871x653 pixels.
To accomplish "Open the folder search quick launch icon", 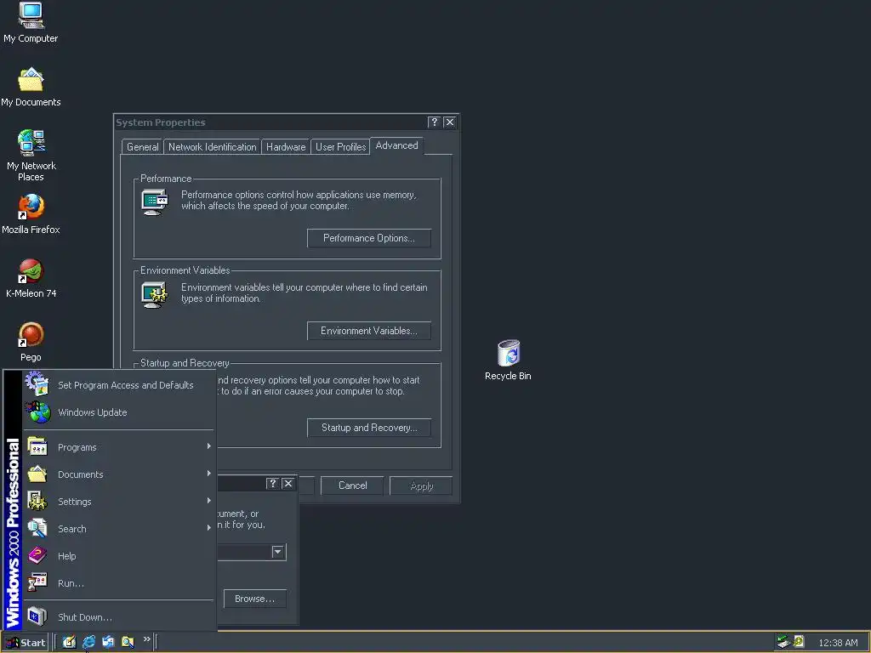I will pyautogui.click(x=128, y=642).
